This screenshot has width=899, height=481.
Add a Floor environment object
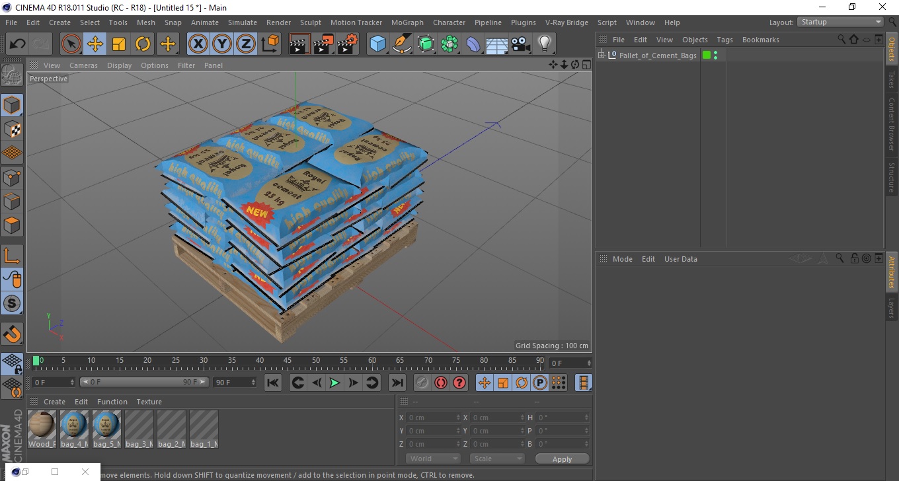pyautogui.click(x=497, y=44)
